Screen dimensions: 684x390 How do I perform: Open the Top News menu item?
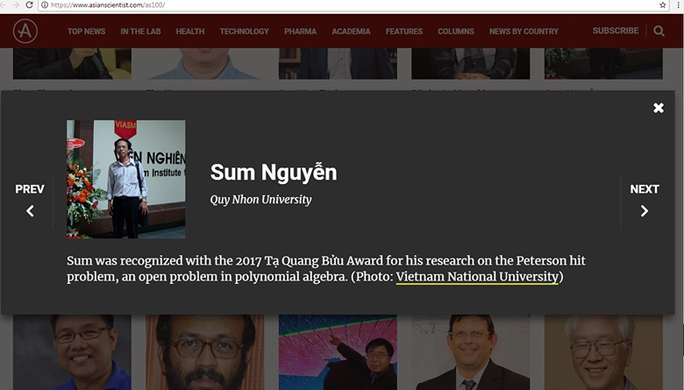pos(86,32)
